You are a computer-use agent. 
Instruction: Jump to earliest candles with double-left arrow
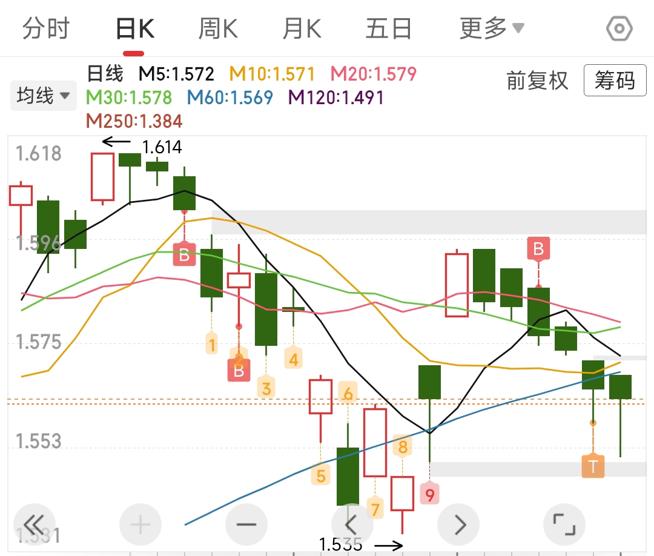coord(35,525)
